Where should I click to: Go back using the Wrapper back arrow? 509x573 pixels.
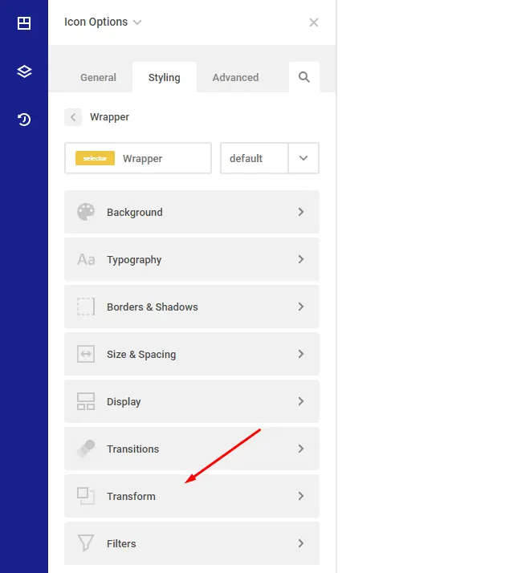click(x=73, y=117)
